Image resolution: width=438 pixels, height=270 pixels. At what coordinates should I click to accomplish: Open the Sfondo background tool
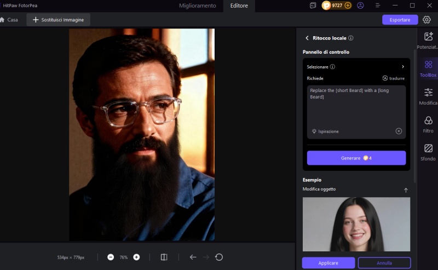(428, 152)
